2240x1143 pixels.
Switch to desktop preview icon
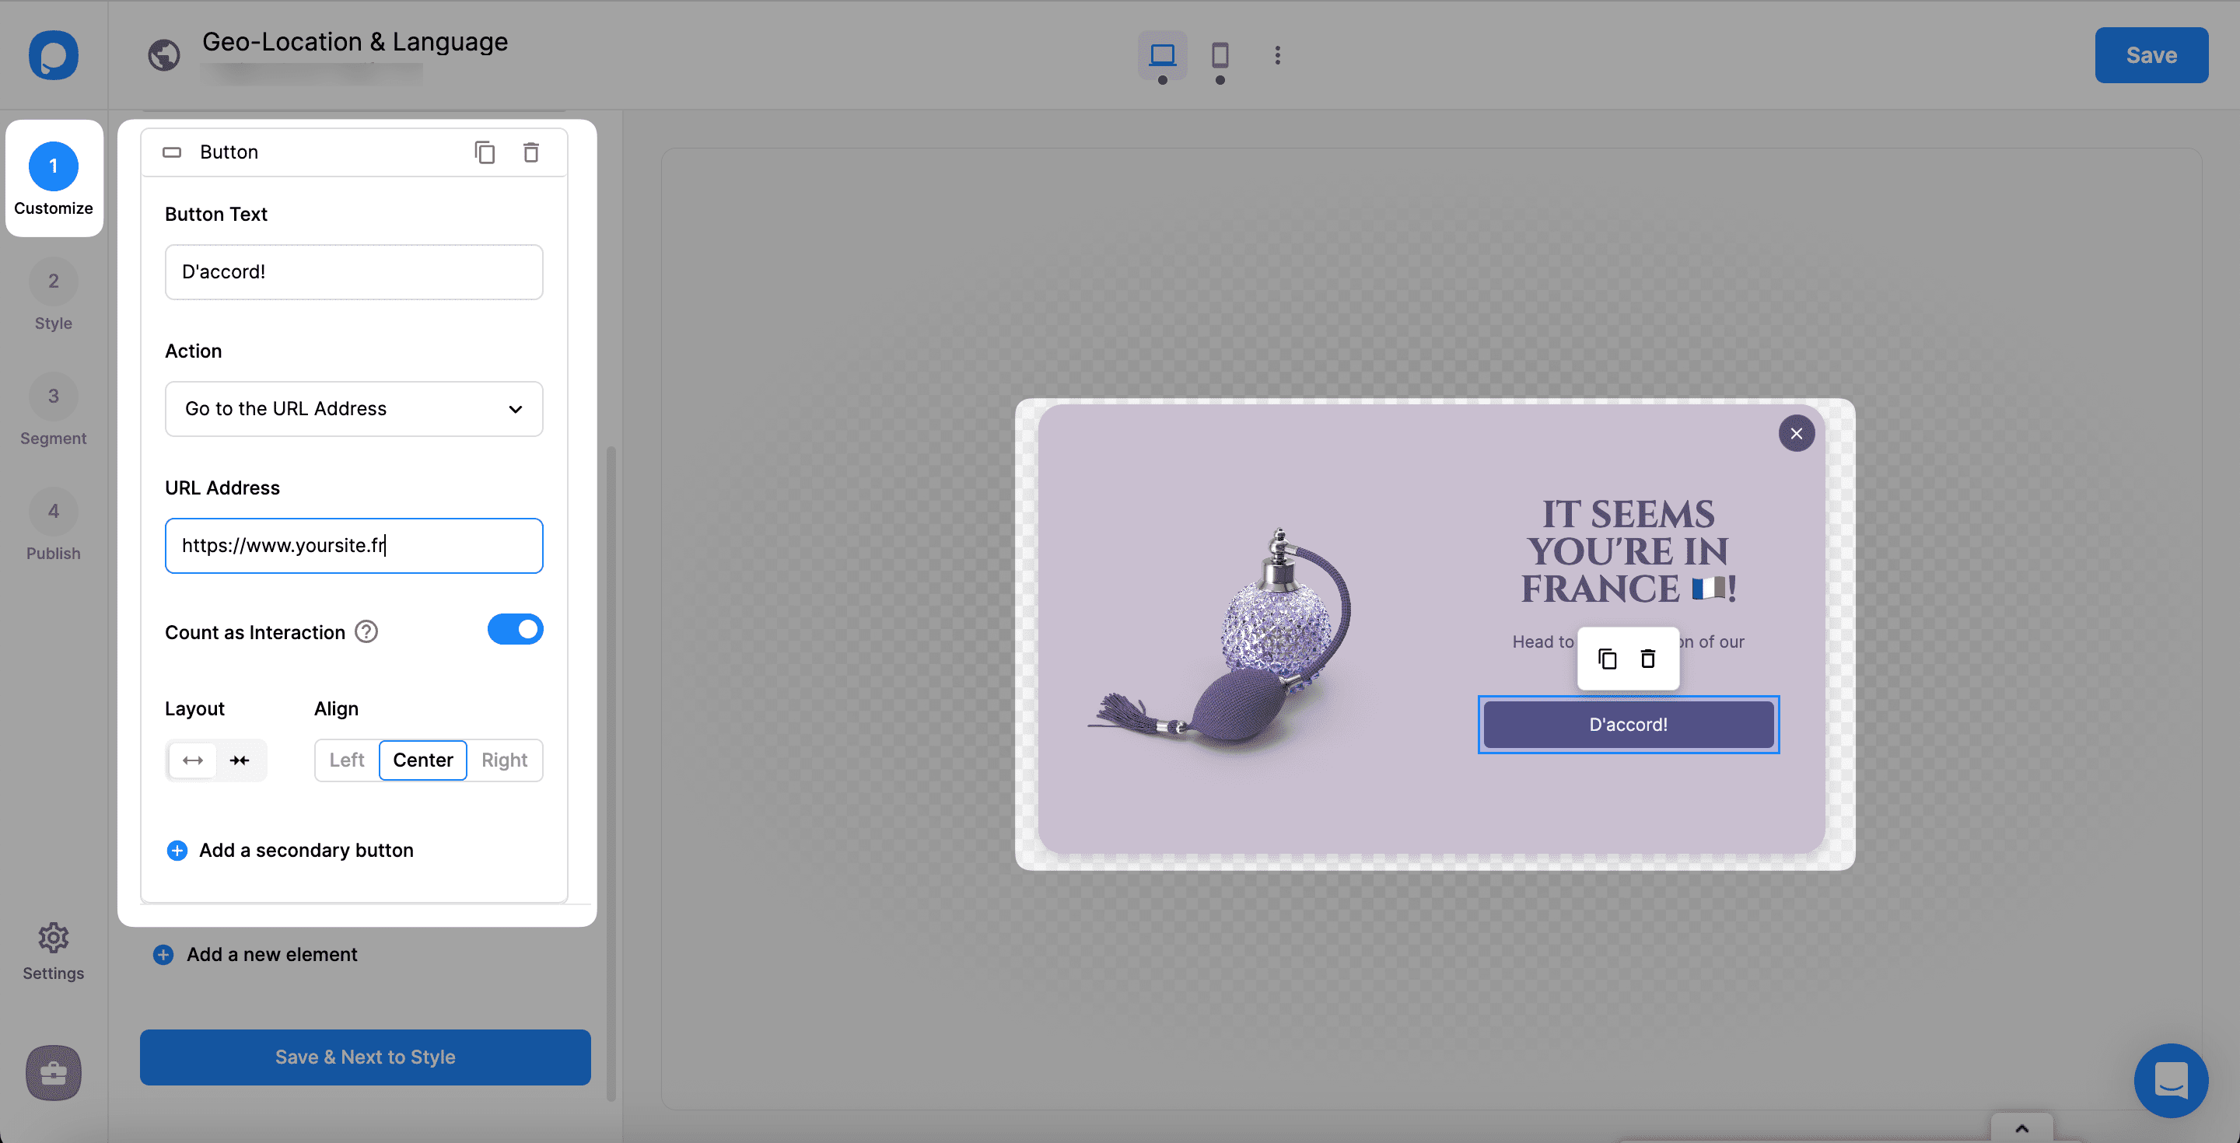pos(1162,54)
